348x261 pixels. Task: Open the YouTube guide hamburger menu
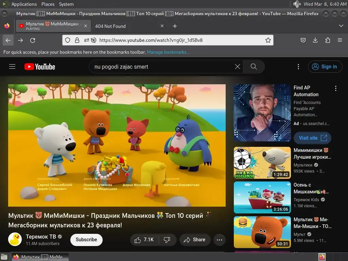12,67
